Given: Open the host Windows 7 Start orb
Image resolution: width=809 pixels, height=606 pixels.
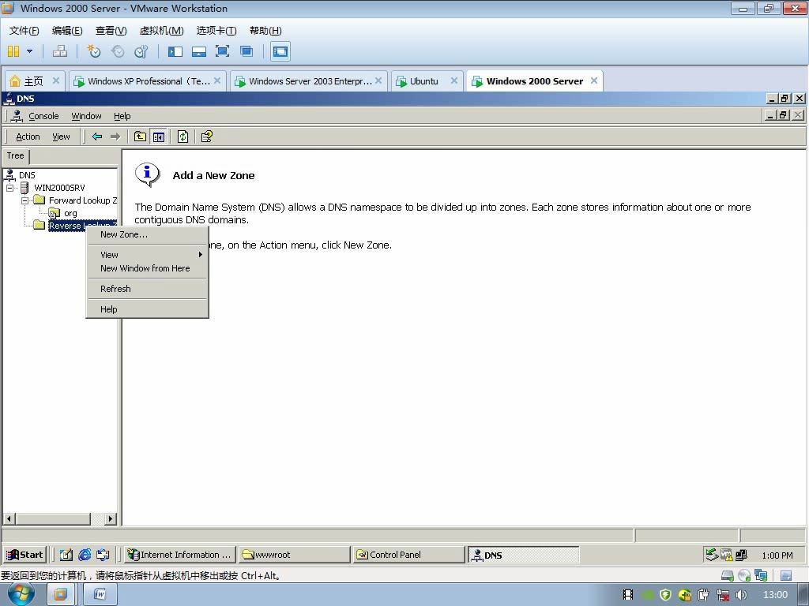Looking at the screenshot, I should point(21,594).
